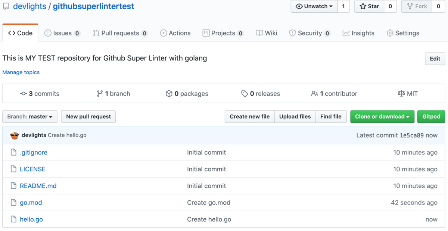Viewport: 448px width, 231px height.
Task: Click the people icon beside contributor
Action: [315, 94]
